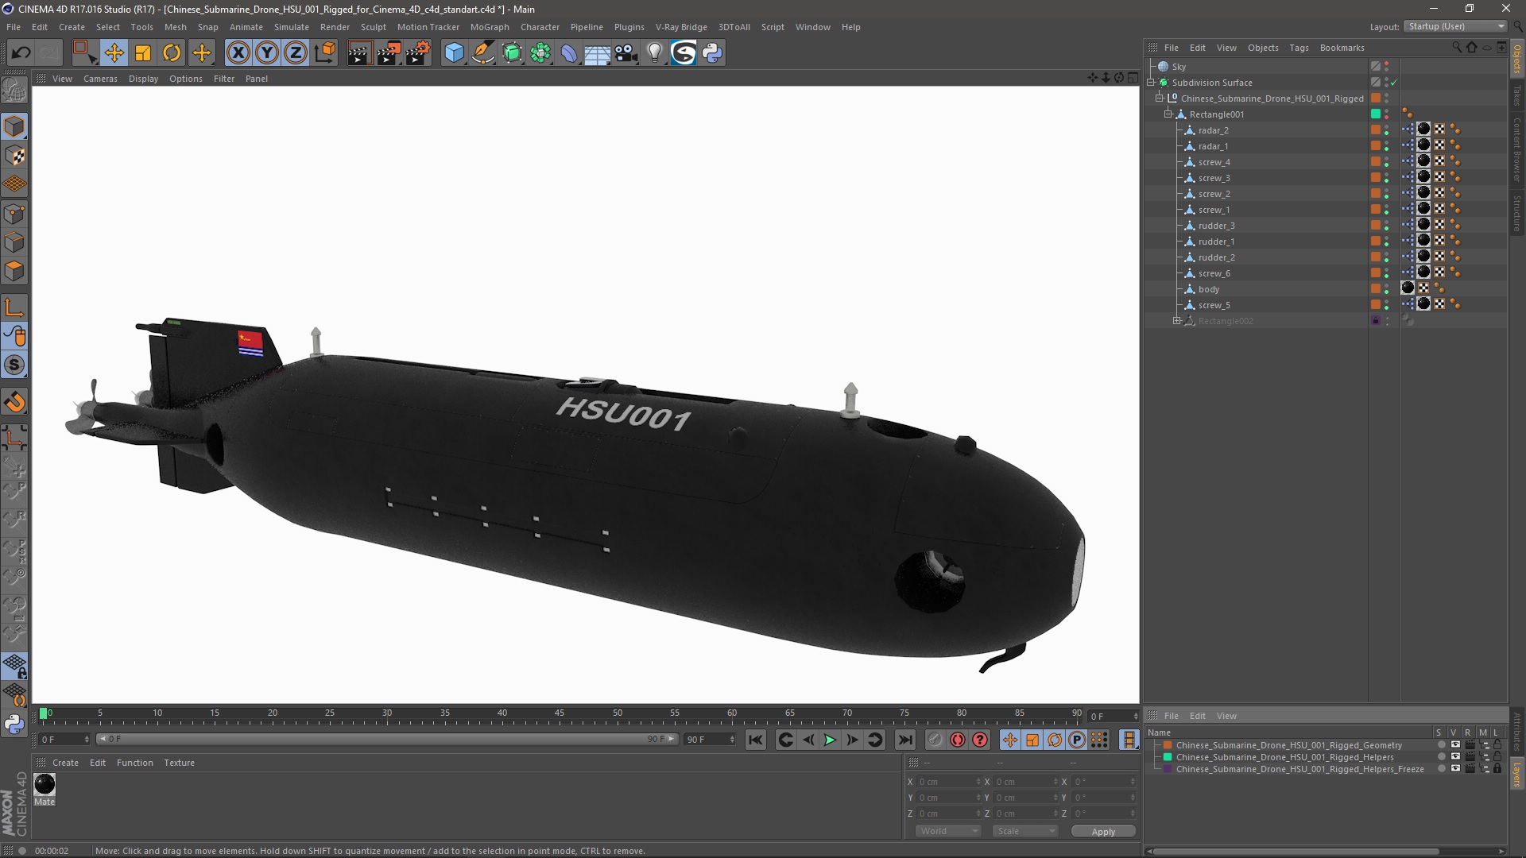Screen dimensions: 1526x858
Task: Toggle Y axis lock
Action: [267, 53]
